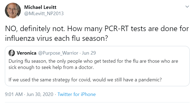194x103 pixels.
Task: Open the tweet options chevron menu
Action: pyautogui.click(x=187, y=6)
